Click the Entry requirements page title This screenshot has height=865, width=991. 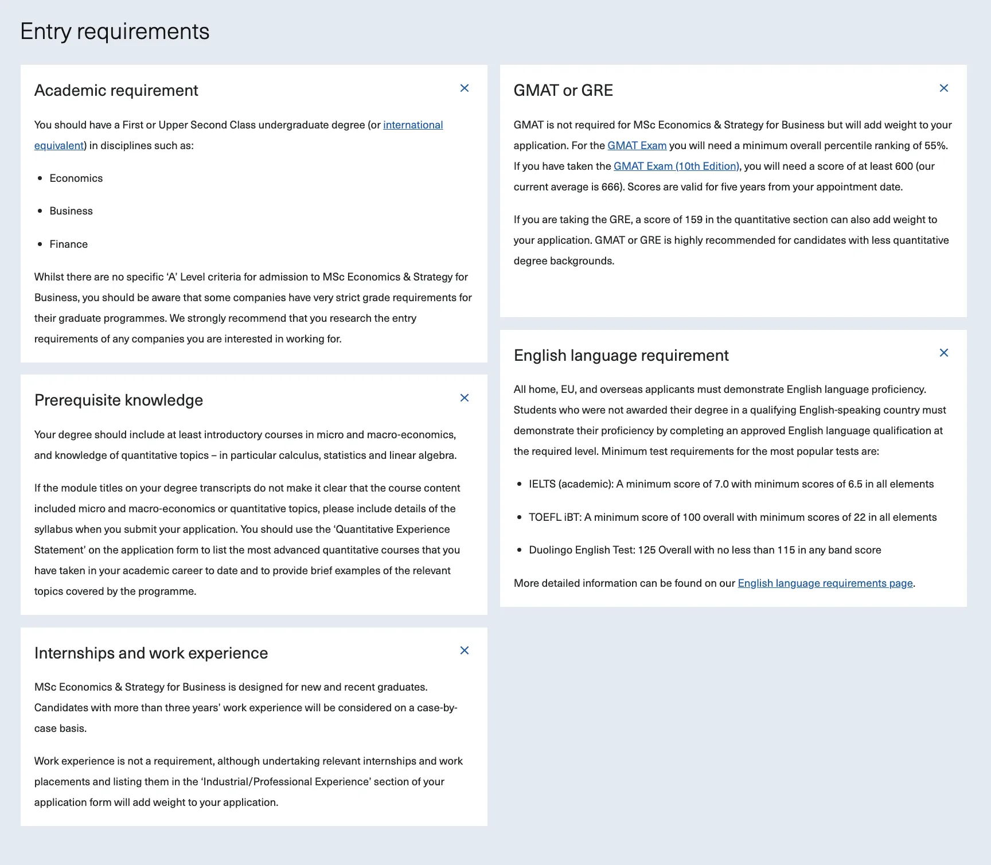click(115, 32)
